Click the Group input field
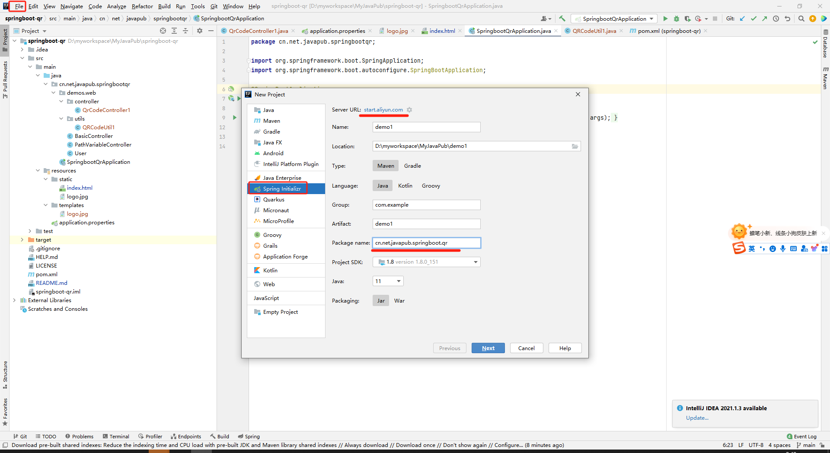This screenshot has height=453, width=830. pos(426,205)
